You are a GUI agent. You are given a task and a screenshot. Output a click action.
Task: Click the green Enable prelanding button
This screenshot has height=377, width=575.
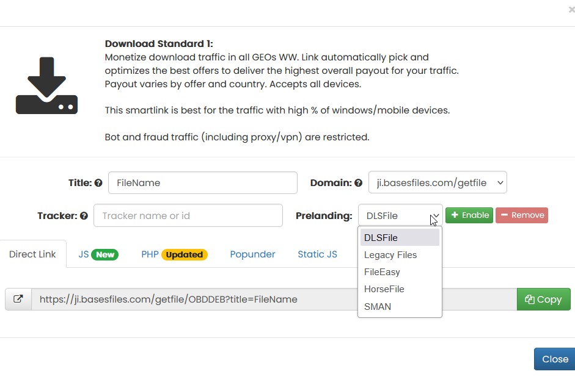click(469, 215)
